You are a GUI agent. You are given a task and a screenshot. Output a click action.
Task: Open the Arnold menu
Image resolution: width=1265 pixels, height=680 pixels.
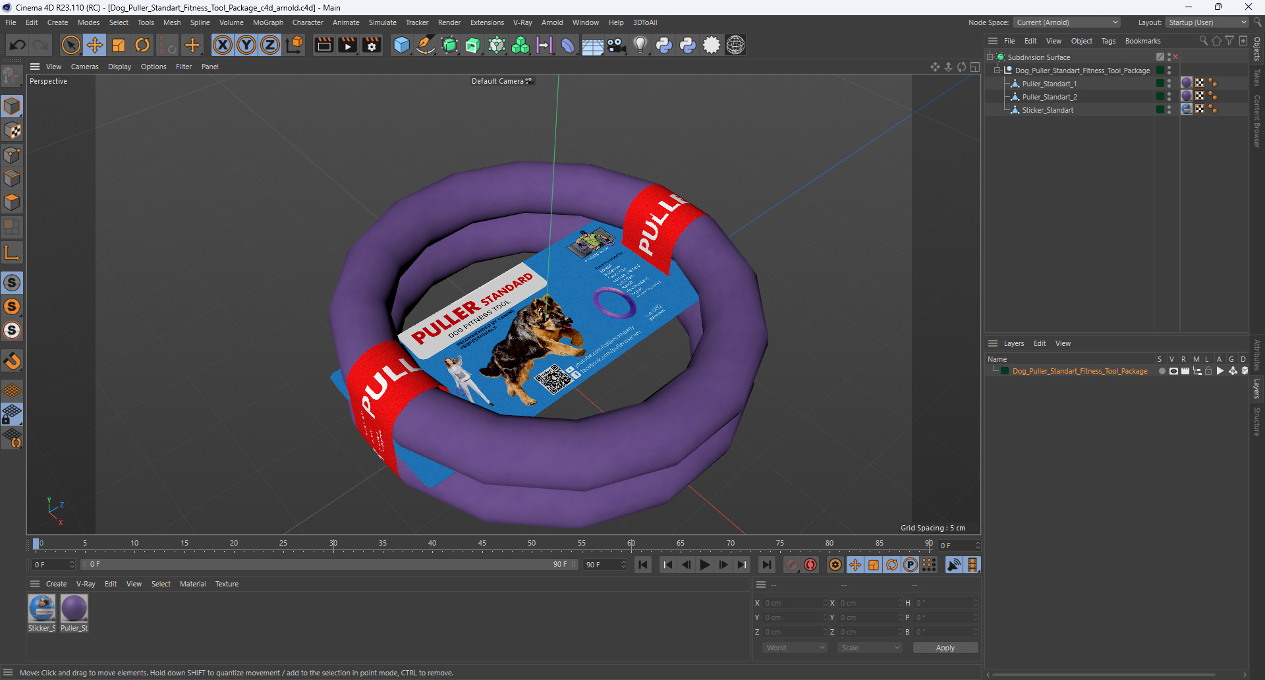pos(552,22)
